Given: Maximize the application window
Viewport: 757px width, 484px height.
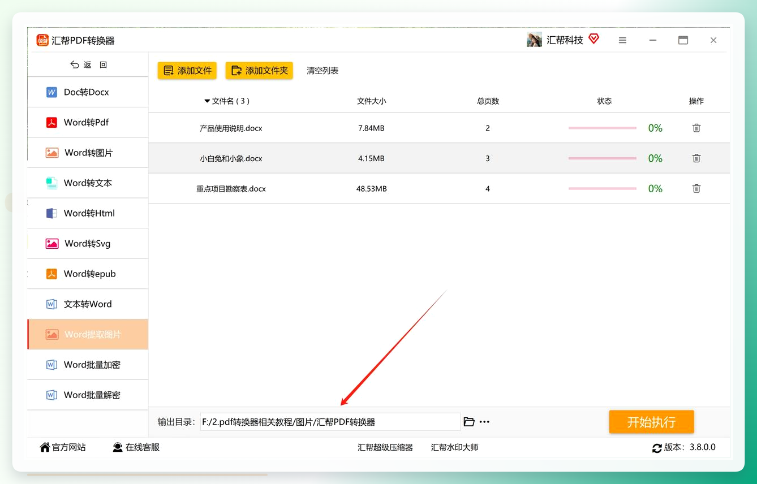Looking at the screenshot, I should tap(683, 40).
